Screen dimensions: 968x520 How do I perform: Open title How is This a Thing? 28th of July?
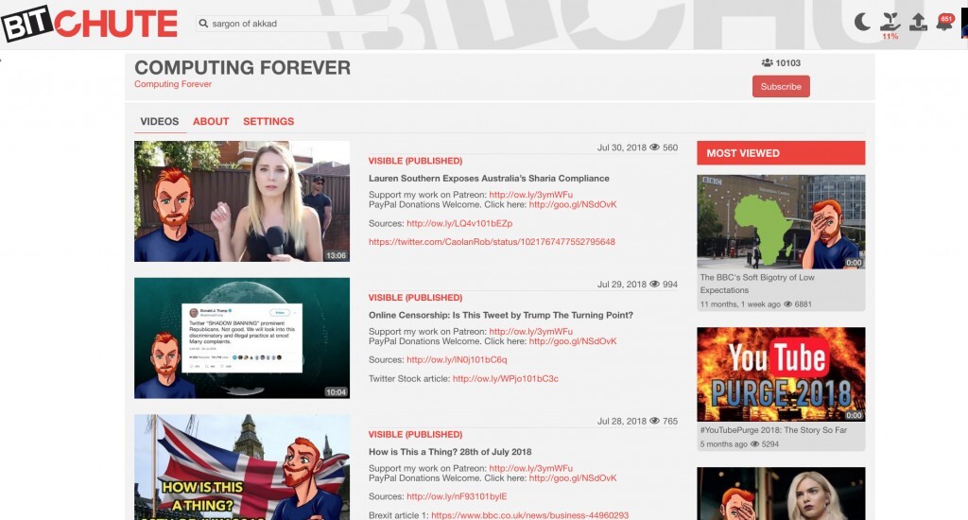(x=450, y=452)
